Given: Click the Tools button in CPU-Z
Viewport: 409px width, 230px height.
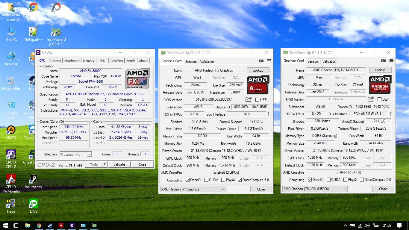Looking at the screenshot, I should coord(94,164).
